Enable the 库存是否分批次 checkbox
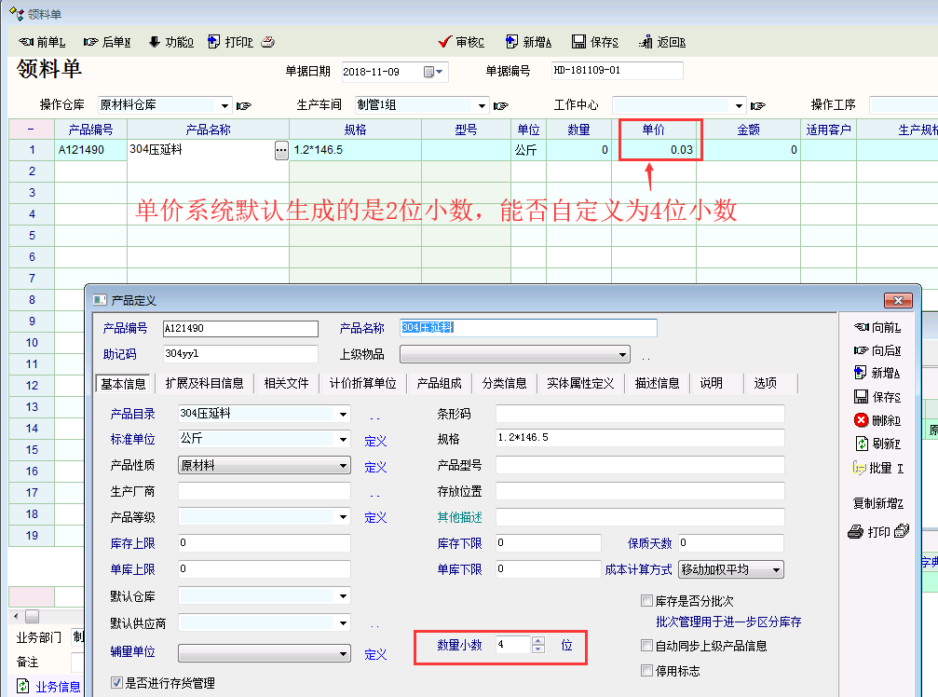Image resolution: width=938 pixels, height=697 pixels. pos(647,601)
